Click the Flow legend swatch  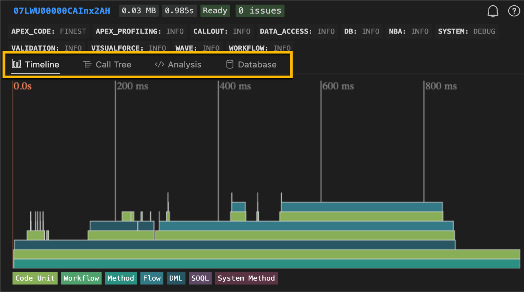[x=152, y=278]
